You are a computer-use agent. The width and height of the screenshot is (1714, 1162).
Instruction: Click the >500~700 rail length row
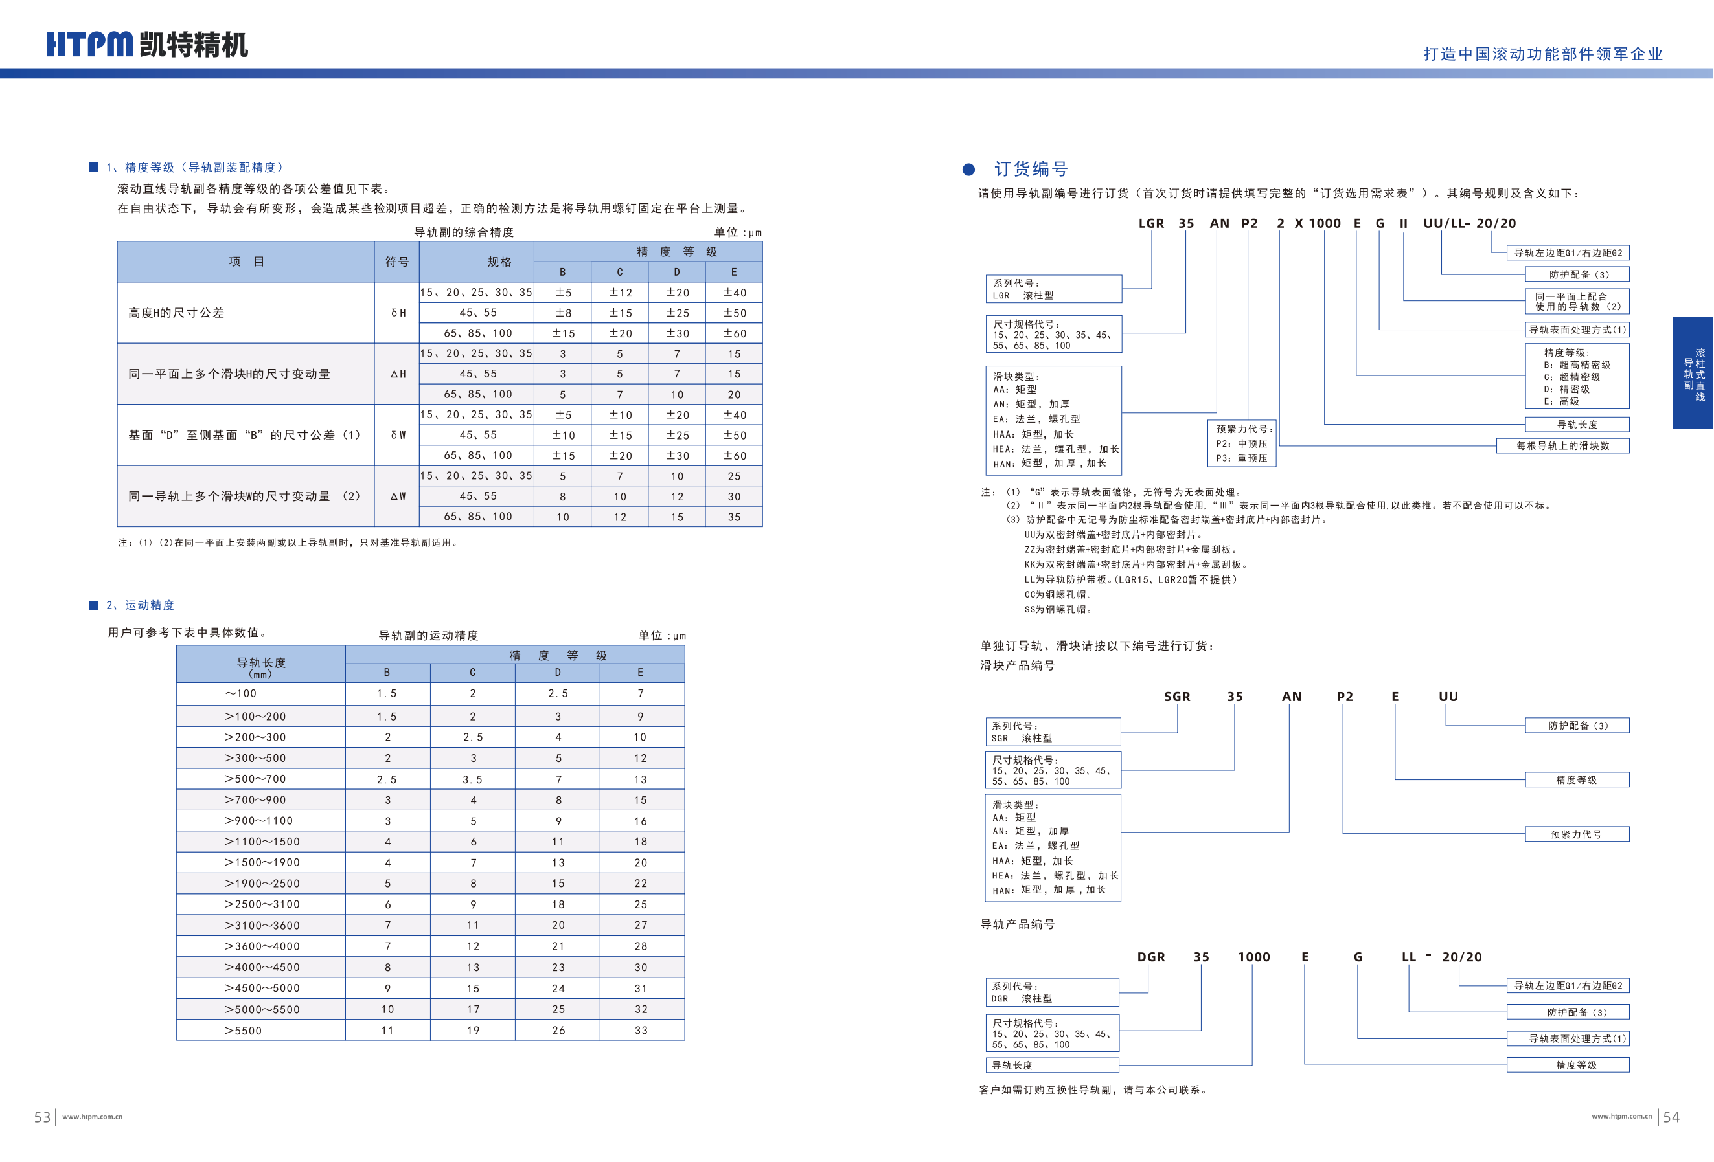[431, 779]
